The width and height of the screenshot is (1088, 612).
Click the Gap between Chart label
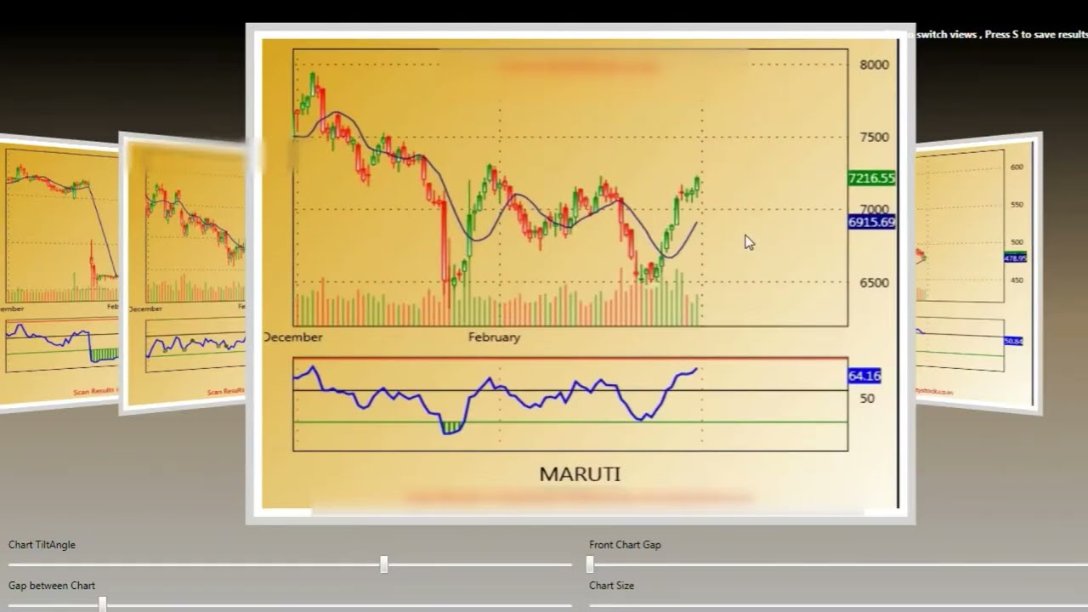point(52,586)
